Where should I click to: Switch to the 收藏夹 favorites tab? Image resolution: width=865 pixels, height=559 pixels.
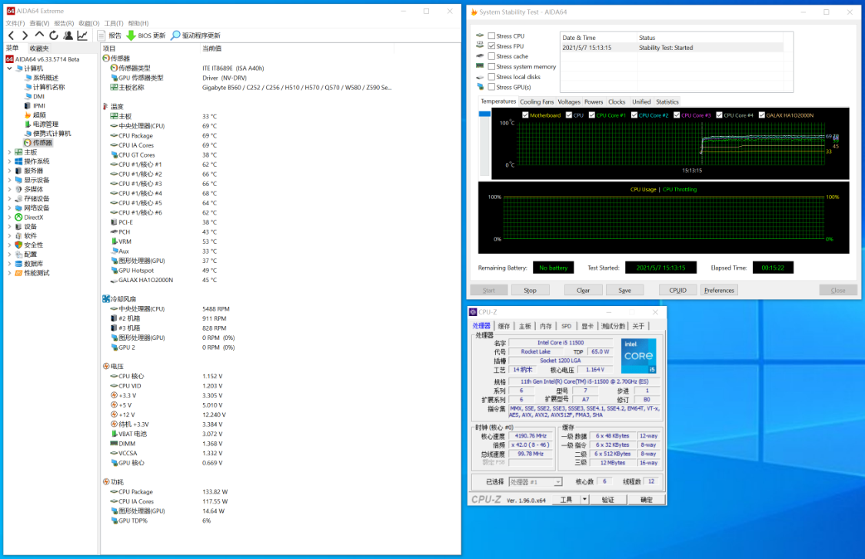coord(39,48)
